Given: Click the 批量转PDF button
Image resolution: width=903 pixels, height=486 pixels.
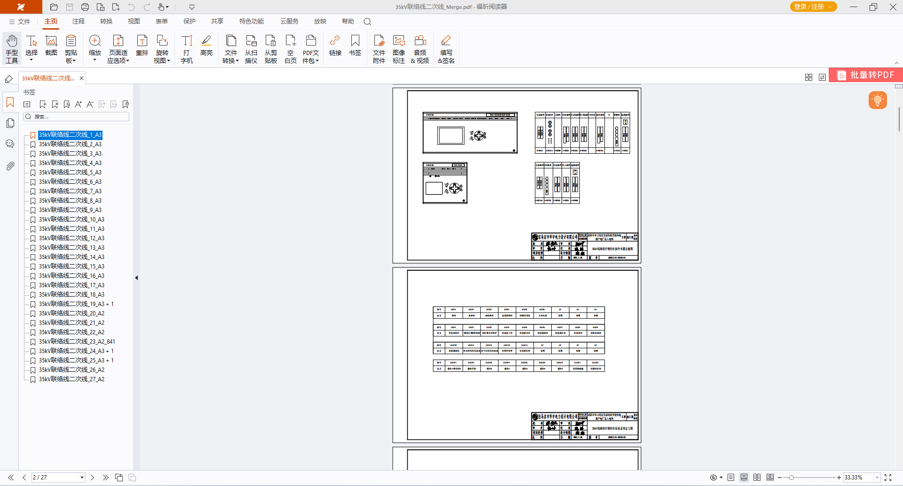Looking at the screenshot, I should click(866, 75).
